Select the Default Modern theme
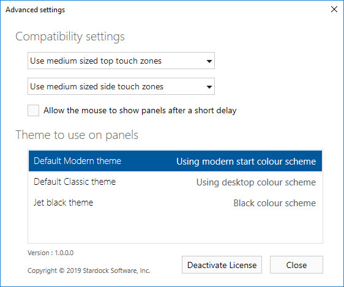The height and width of the screenshot is (287, 344). click(175, 161)
